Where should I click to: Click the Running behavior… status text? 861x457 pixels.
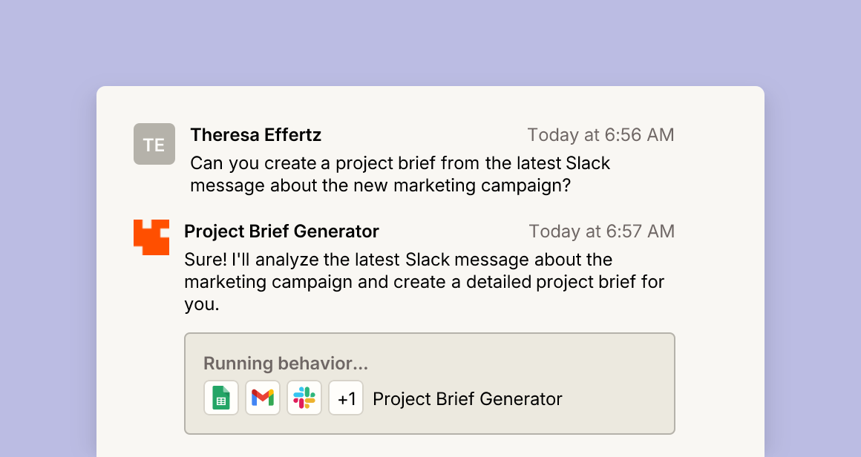click(x=286, y=364)
